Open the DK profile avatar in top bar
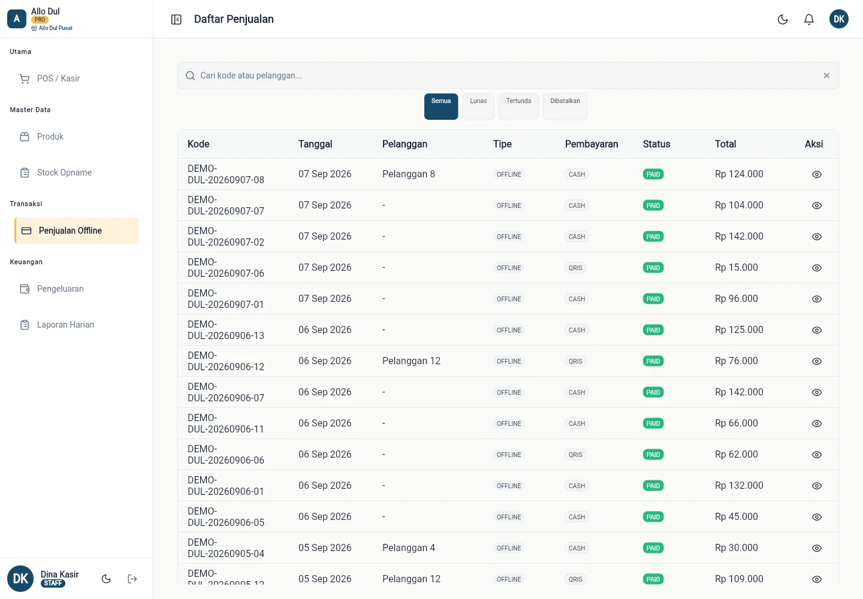Screen dimensions: 863x599 pyautogui.click(x=839, y=19)
